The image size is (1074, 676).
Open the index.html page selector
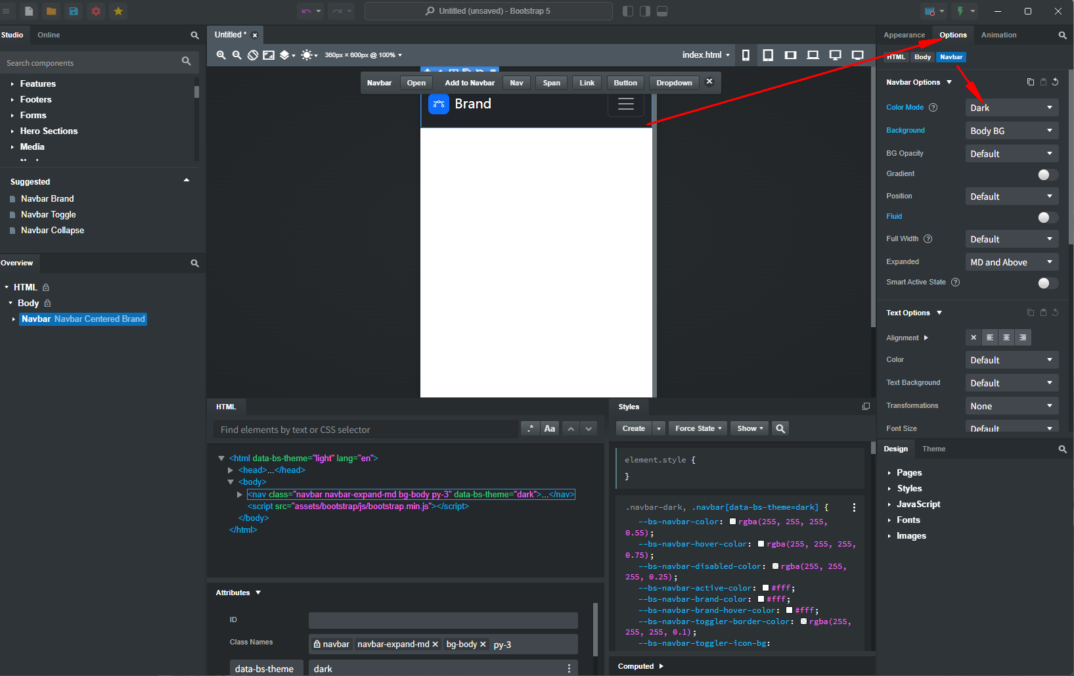tap(706, 55)
